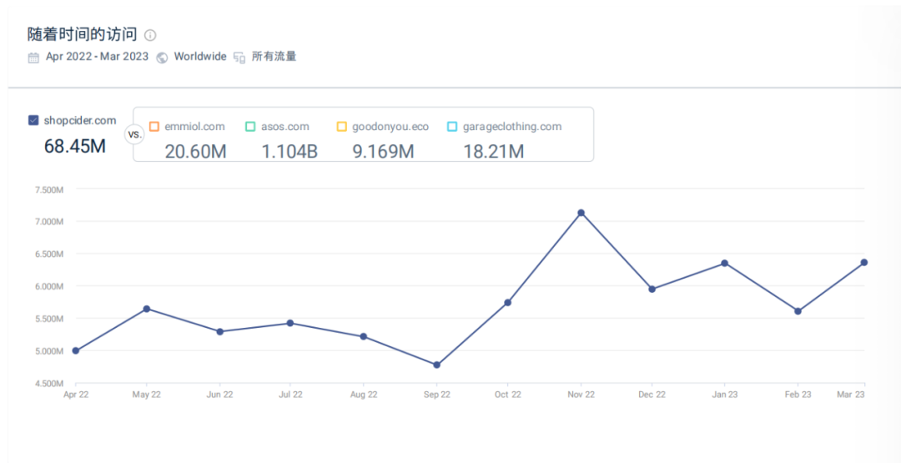Click the calendar icon before the date range
Screen dimensions: 901x463
[33, 58]
